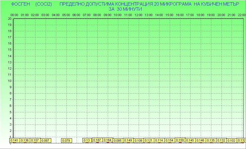The height and width of the screenshot is (149, 246).
Task: Select the 10 tick on vertical axis
Action: click(x=10, y=81)
